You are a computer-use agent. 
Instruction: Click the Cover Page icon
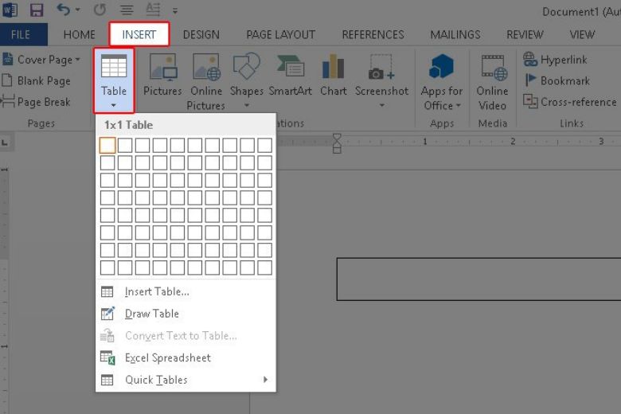[8, 60]
